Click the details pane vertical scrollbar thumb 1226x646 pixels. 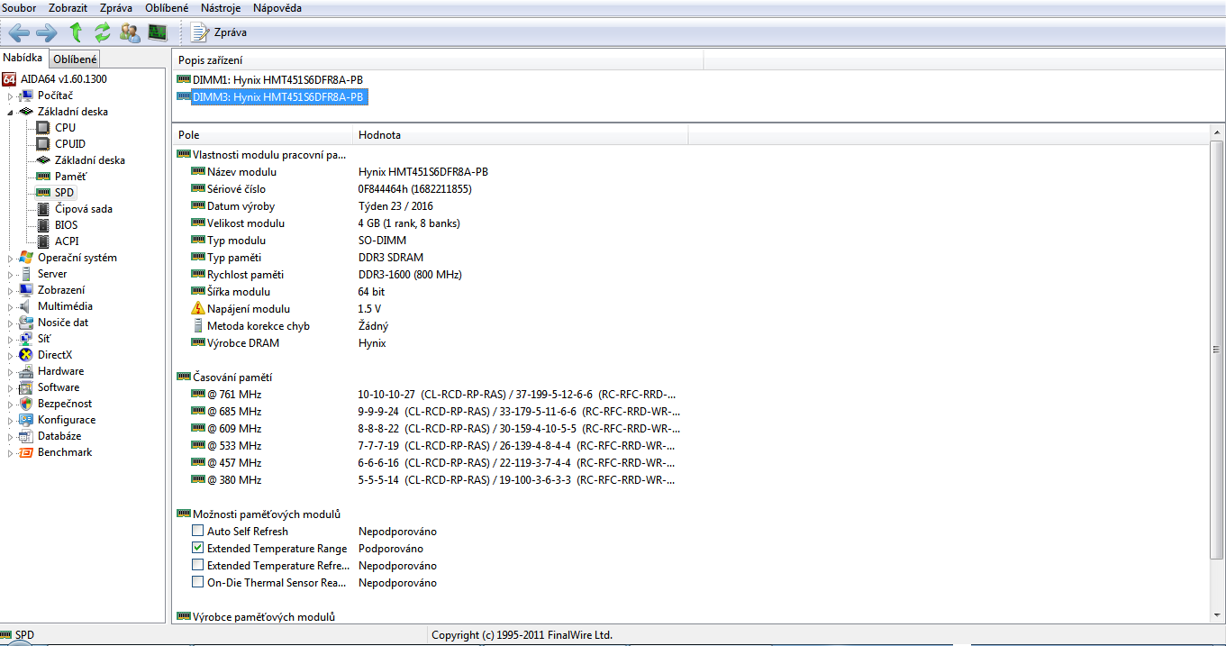click(1216, 350)
